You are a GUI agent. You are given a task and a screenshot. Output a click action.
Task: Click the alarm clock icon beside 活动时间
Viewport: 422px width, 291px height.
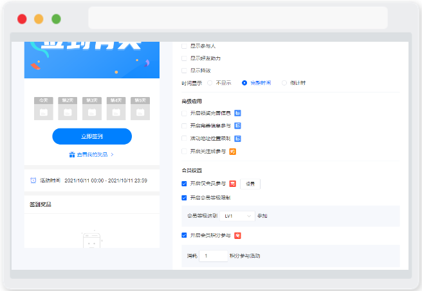point(33,181)
